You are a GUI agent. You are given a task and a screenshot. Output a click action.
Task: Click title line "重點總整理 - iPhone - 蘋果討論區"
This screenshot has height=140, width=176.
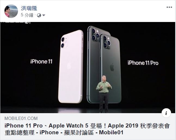point(49,132)
